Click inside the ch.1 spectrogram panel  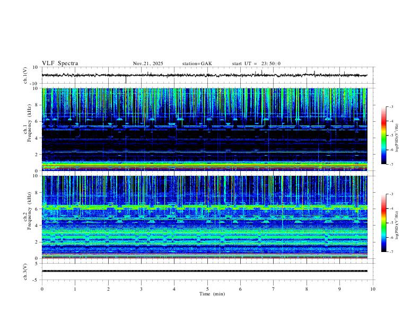[204, 129]
